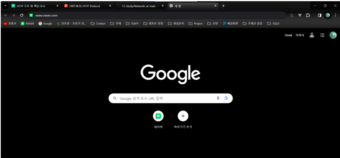Click 바로가기 추가 shortcut button
Image resolution: width=340 pixels, height=158 pixels.
(183, 119)
